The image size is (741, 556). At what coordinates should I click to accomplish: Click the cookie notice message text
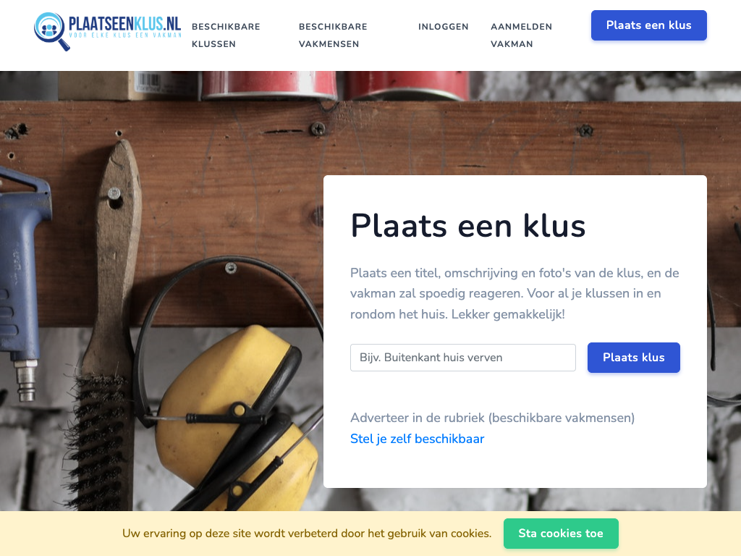307,534
